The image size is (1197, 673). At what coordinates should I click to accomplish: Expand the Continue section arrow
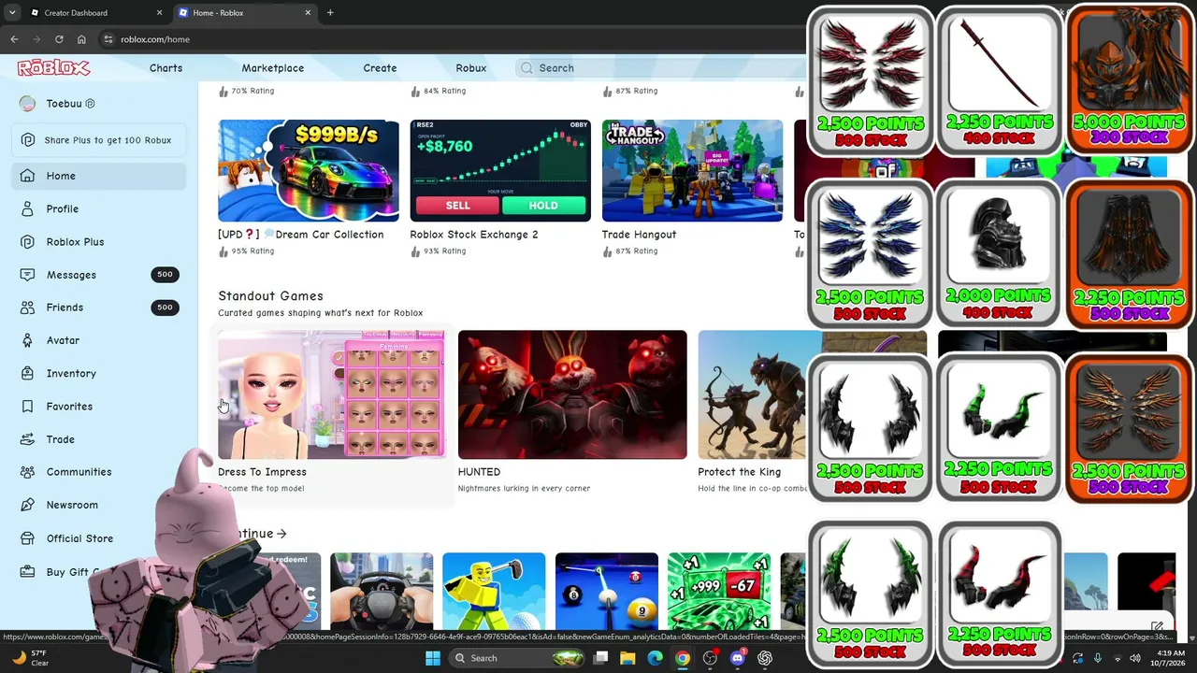click(x=281, y=534)
